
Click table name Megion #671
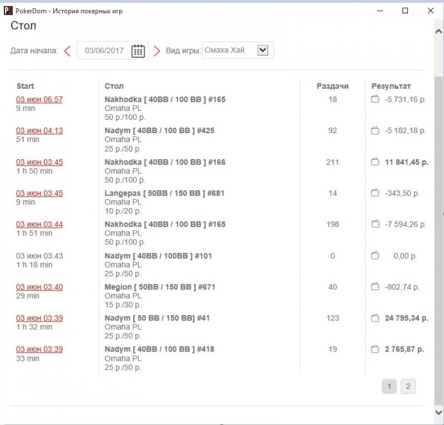coord(160,287)
